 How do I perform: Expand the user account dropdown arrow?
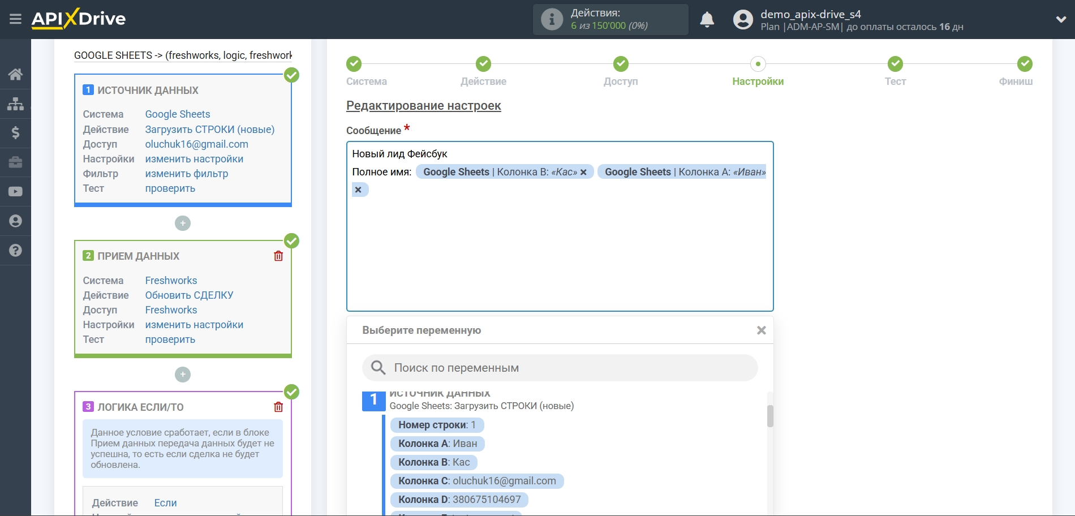click(x=1061, y=20)
